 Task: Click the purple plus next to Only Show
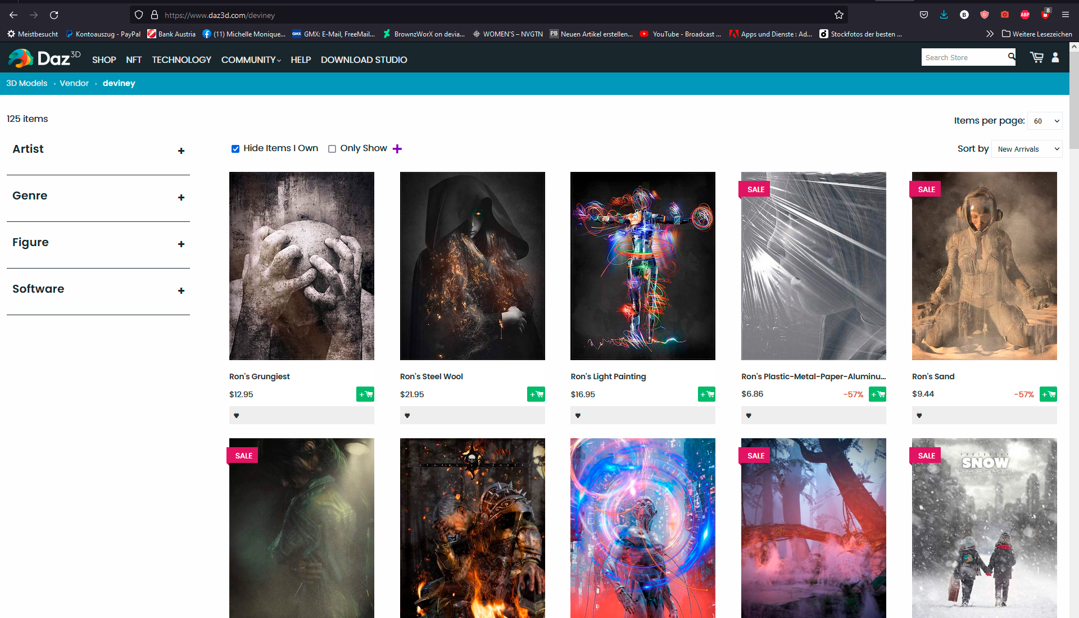point(397,149)
